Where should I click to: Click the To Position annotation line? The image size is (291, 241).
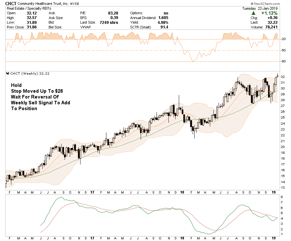[24, 109]
